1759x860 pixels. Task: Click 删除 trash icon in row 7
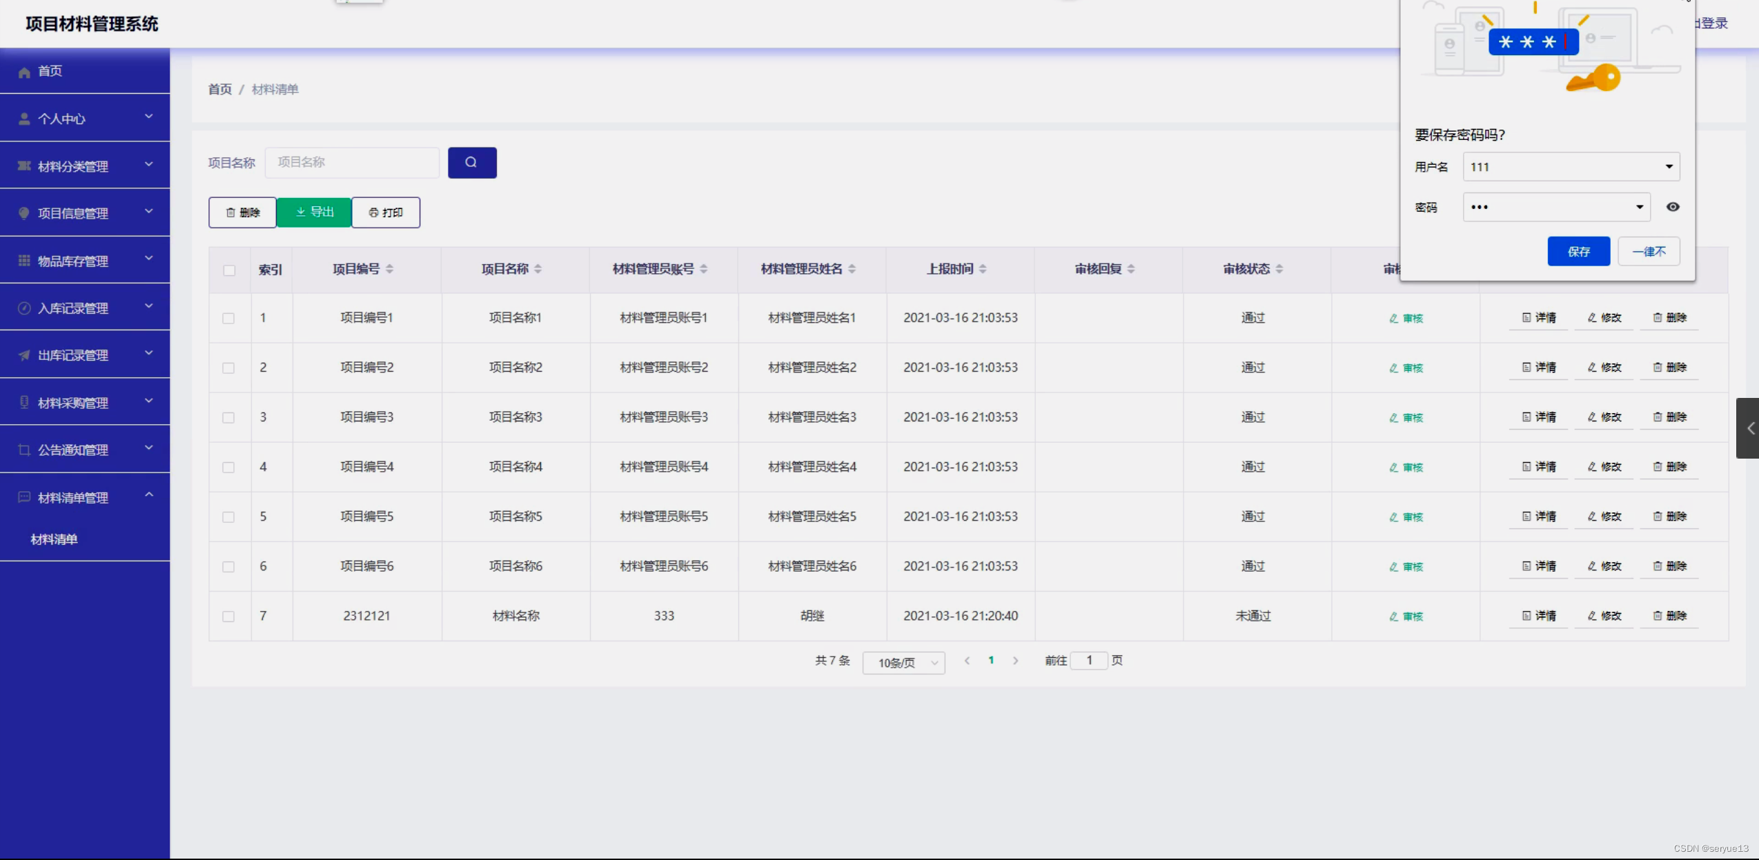click(x=1657, y=616)
